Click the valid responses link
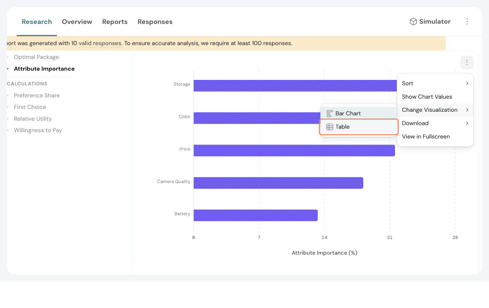Image resolution: width=489 pixels, height=308 pixels. [101, 43]
